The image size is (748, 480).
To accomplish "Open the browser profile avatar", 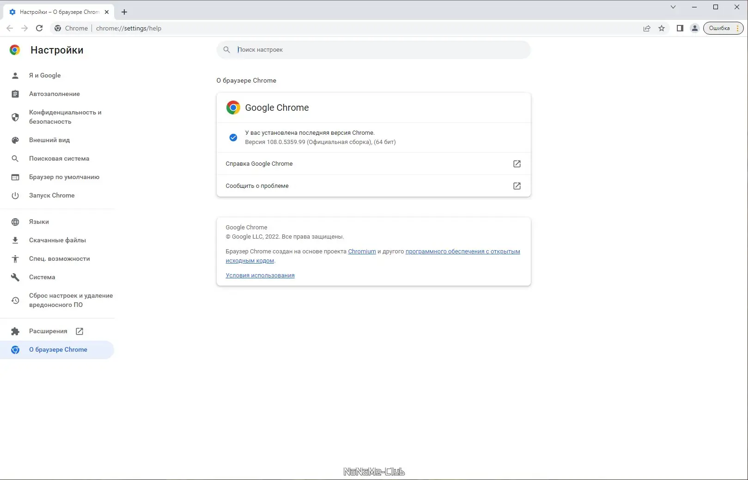I will click(694, 28).
